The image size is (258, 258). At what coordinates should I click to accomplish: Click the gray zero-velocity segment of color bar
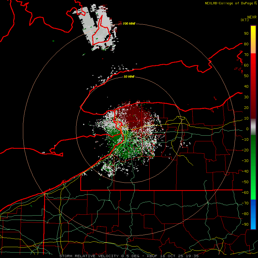coord(253,127)
